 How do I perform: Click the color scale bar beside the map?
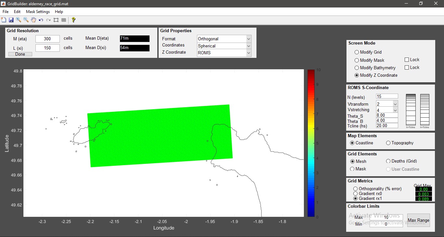[x=311, y=143]
